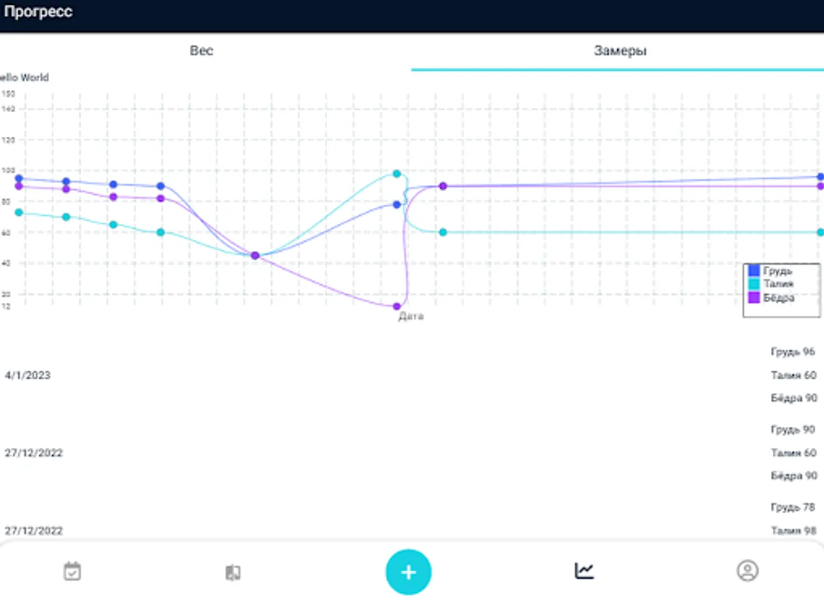
Task: Click the Грудь blue legend swatch
Action: pyautogui.click(x=754, y=270)
